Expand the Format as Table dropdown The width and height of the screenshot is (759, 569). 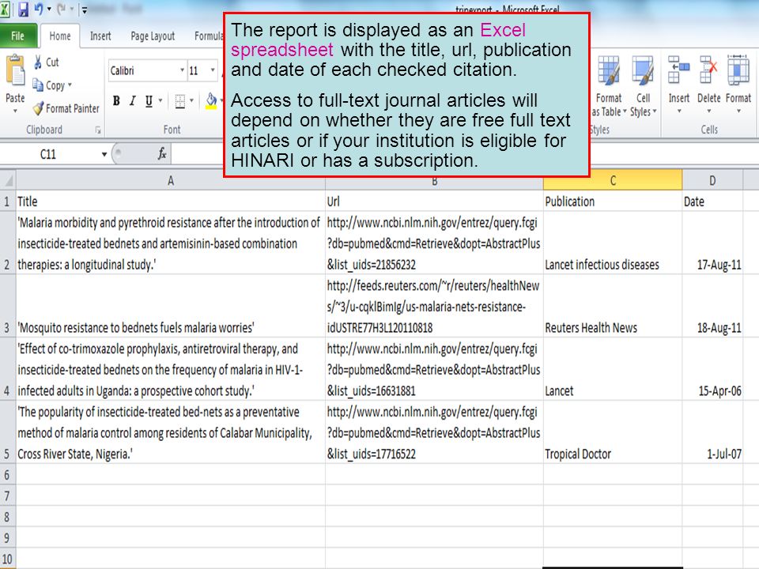[x=625, y=111]
